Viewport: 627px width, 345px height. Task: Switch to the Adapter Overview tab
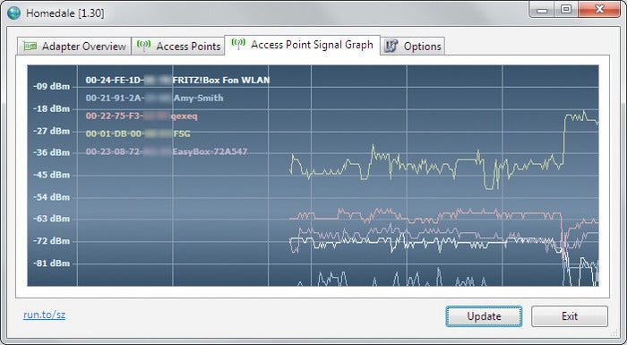click(74, 47)
